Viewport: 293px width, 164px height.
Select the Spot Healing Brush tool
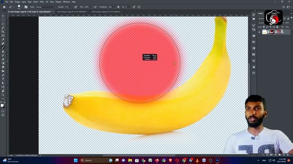pos(3,43)
